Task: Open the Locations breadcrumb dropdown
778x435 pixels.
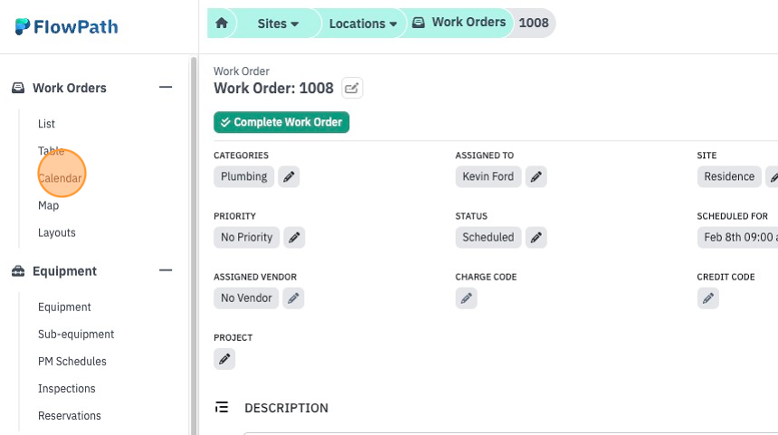Action: [363, 24]
